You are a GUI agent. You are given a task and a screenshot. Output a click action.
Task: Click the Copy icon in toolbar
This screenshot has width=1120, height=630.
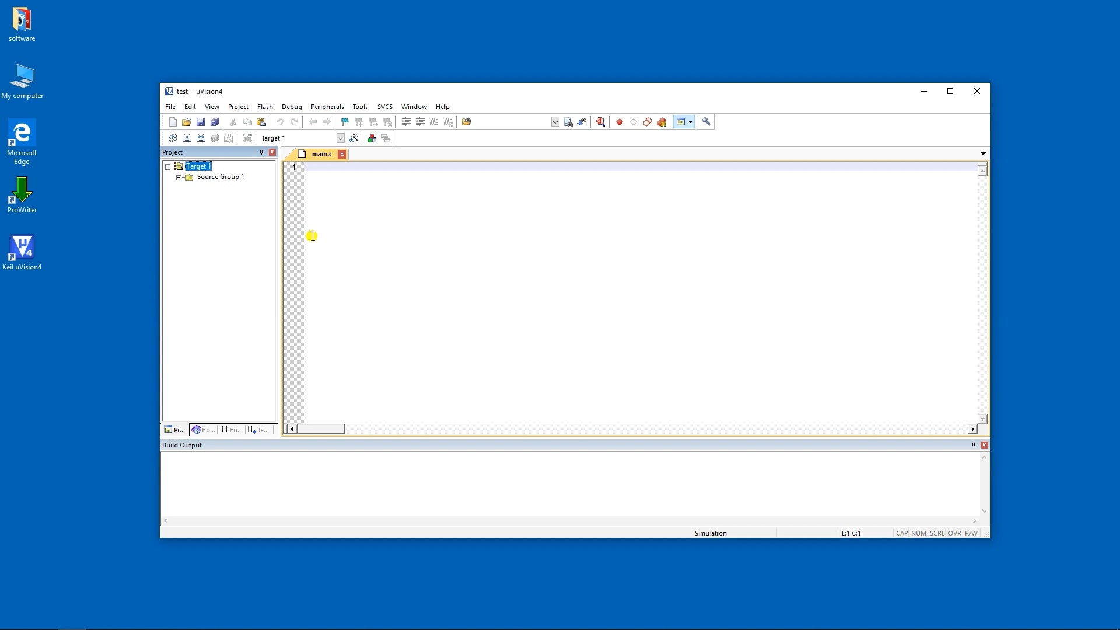point(247,122)
